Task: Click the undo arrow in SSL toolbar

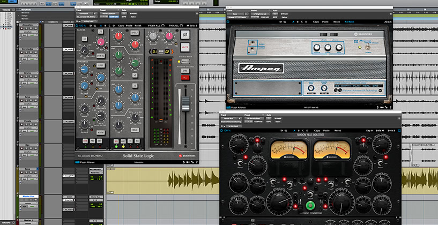Action: 91,25
